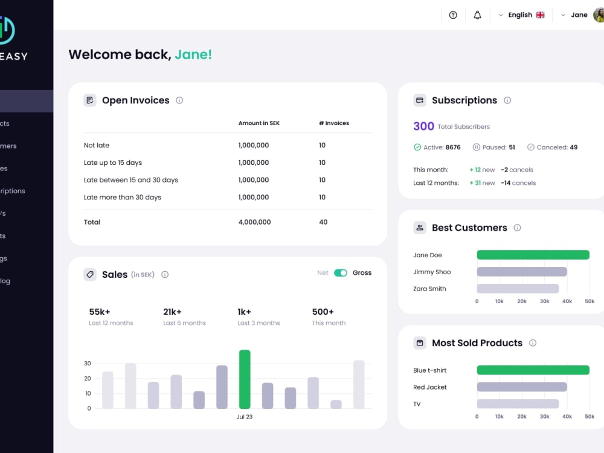Click the Open Invoices card icon
Viewport: 604px width, 453px height.
click(90, 100)
